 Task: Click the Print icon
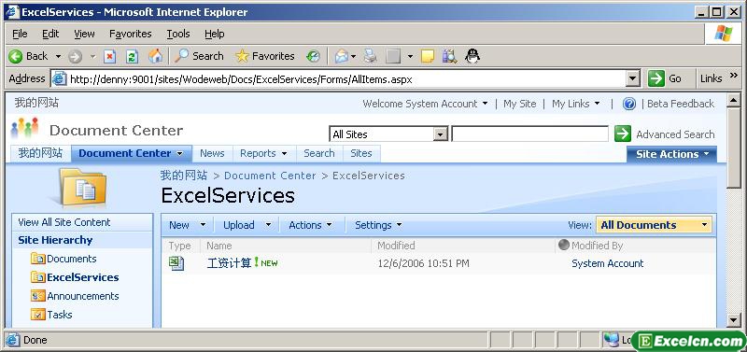[x=371, y=56]
